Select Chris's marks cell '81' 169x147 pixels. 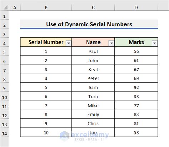click(136, 123)
